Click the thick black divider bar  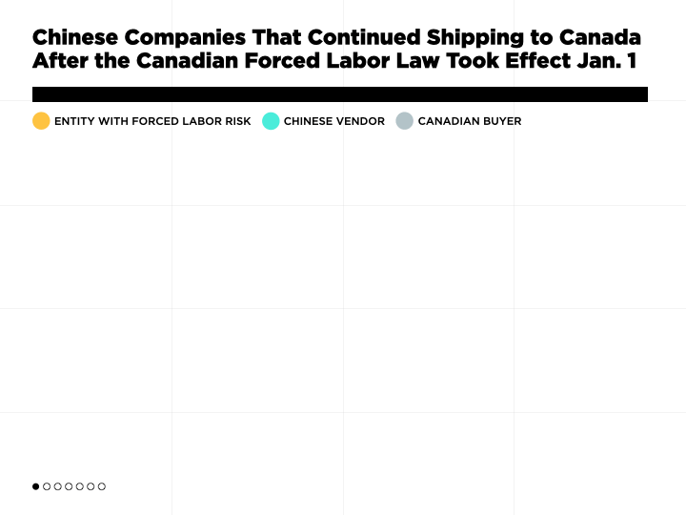coord(340,94)
